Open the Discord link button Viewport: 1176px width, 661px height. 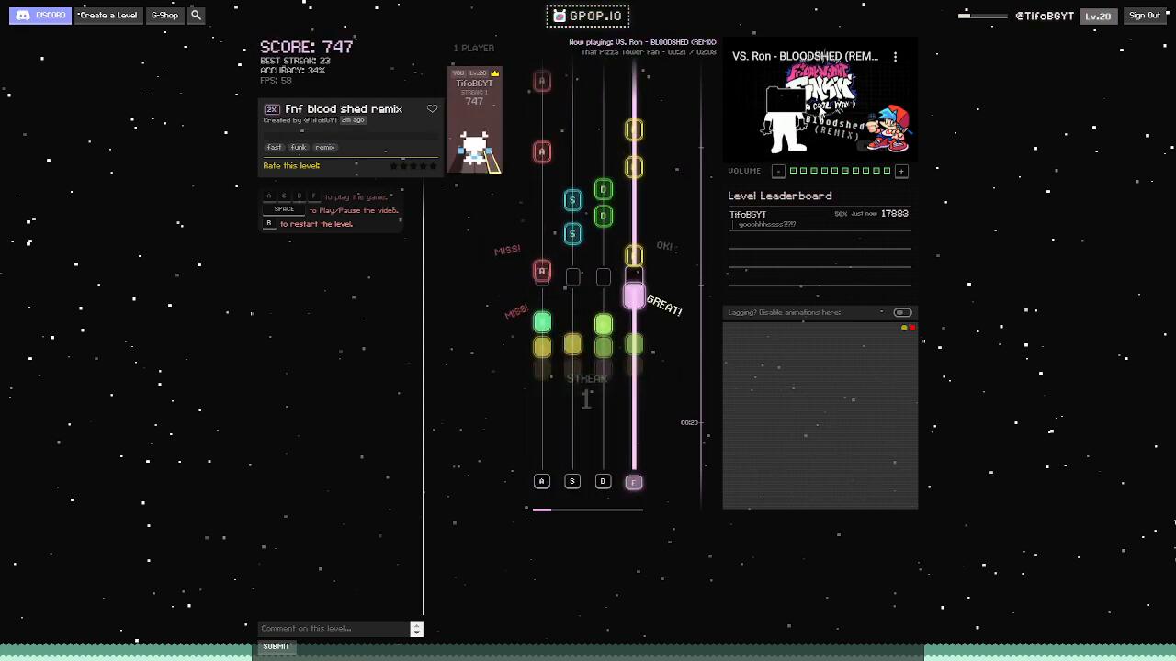[40, 16]
